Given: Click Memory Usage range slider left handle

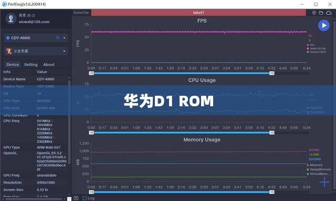Looking at the screenshot, I should [91, 192].
